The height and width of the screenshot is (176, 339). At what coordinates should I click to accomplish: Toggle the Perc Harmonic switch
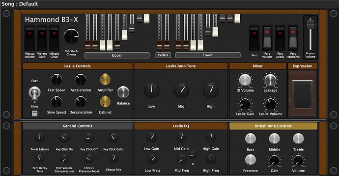pos(293,38)
